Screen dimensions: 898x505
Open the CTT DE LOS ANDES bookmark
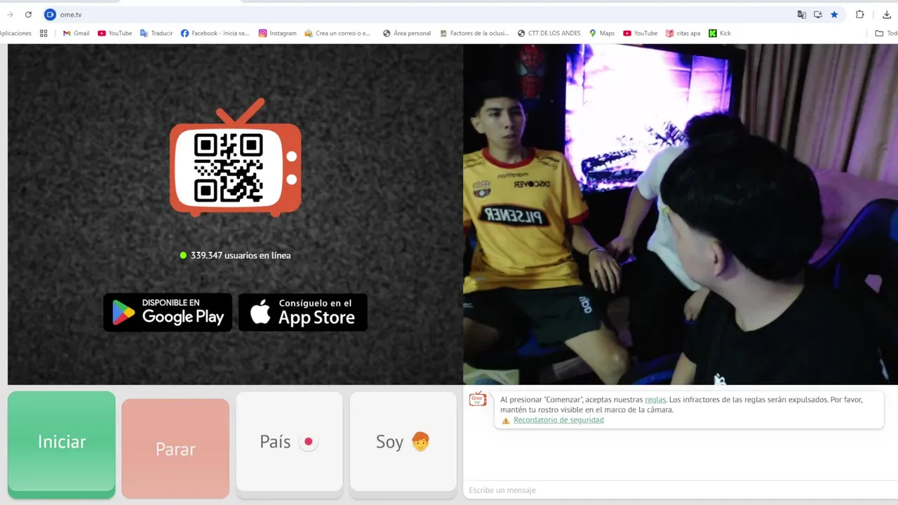coord(549,33)
